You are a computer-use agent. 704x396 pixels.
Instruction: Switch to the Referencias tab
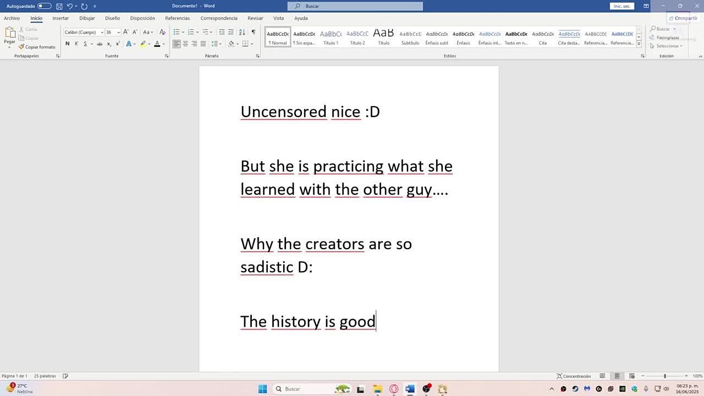tap(177, 18)
